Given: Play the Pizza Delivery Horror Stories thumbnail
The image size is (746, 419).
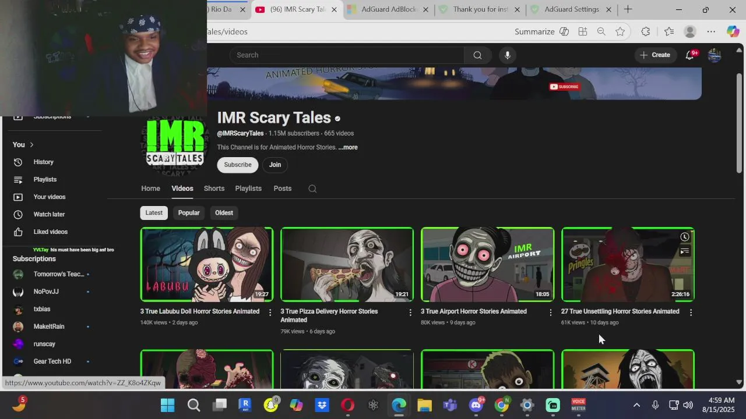Looking at the screenshot, I should [x=347, y=264].
